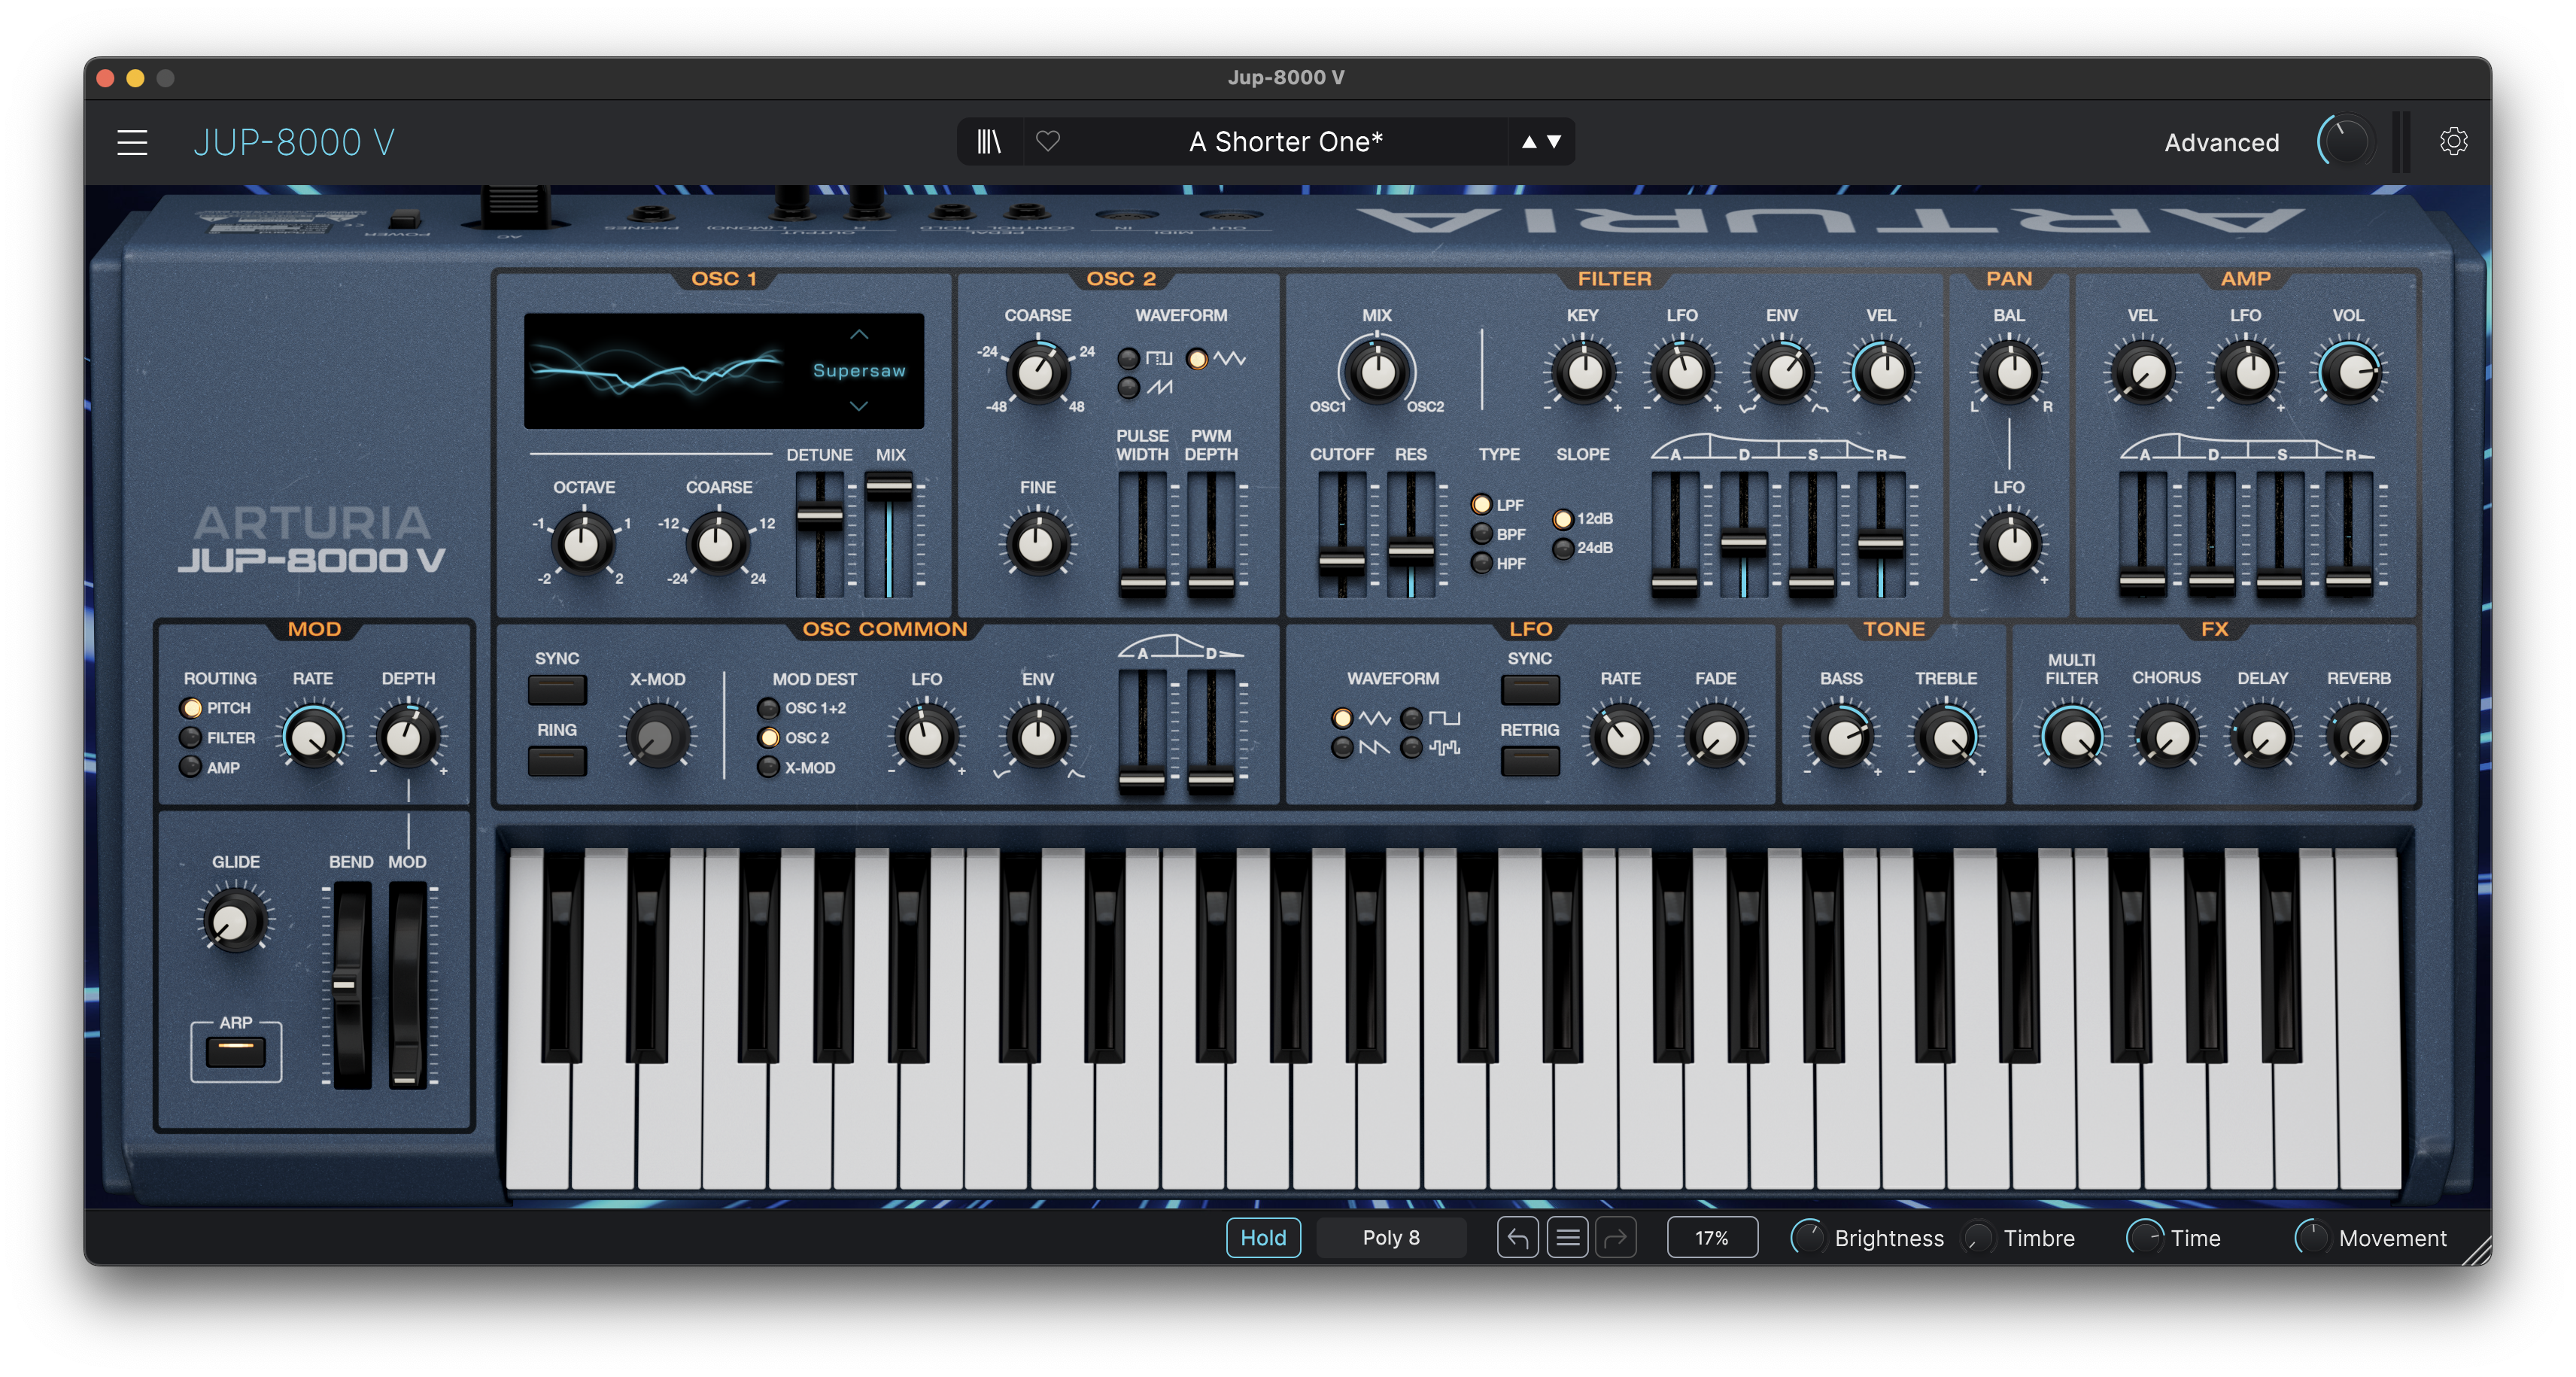The width and height of the screenshot is (2576, 1377).
Task: Select next preset with down arrow
Action: click(1554, 142)
